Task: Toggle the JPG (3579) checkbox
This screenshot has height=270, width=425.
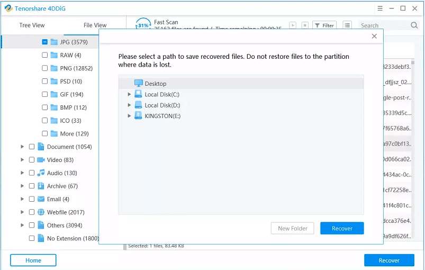Action: coord(44,42)
